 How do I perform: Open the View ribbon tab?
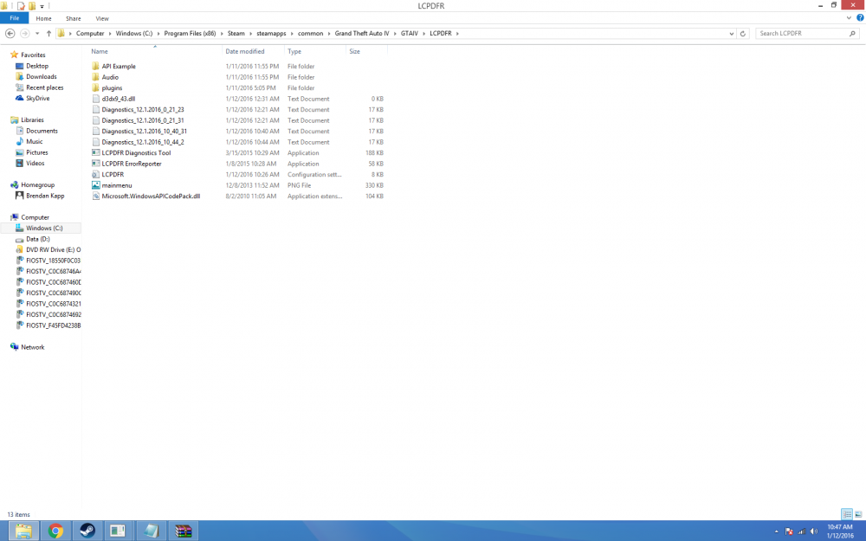coord(102,18)
